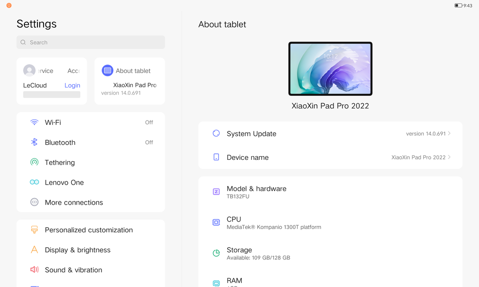The width and height of the screenshot is (479, 287).
Task: Click 'Available: 109 GB/128 GB' text
Action: [258, 258]
